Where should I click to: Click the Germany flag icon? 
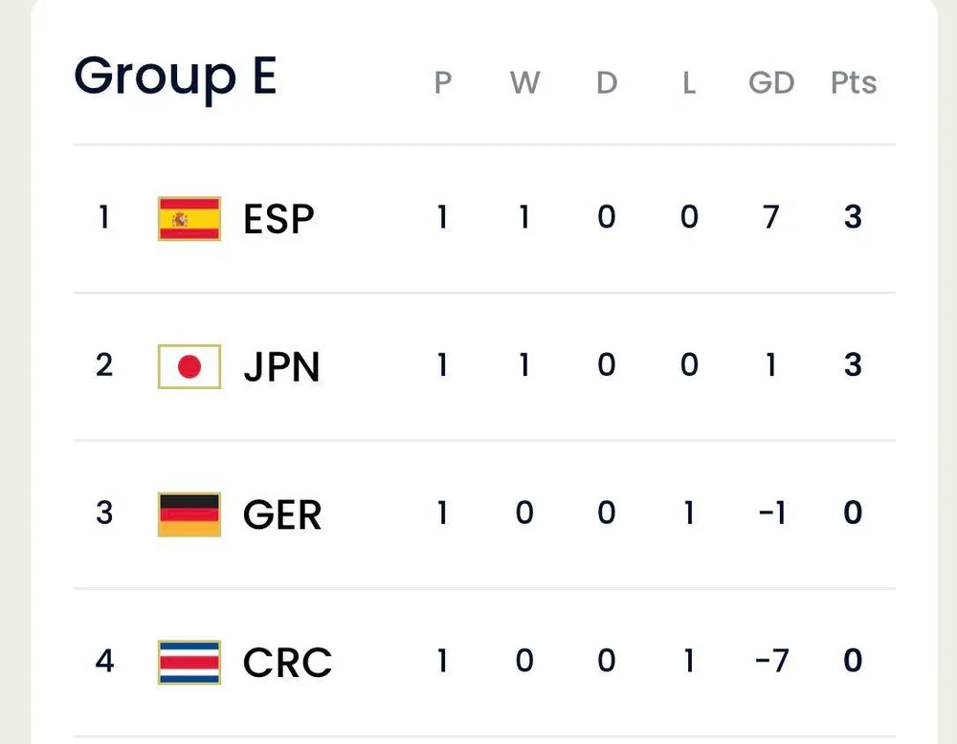click(x=189, y=514)
